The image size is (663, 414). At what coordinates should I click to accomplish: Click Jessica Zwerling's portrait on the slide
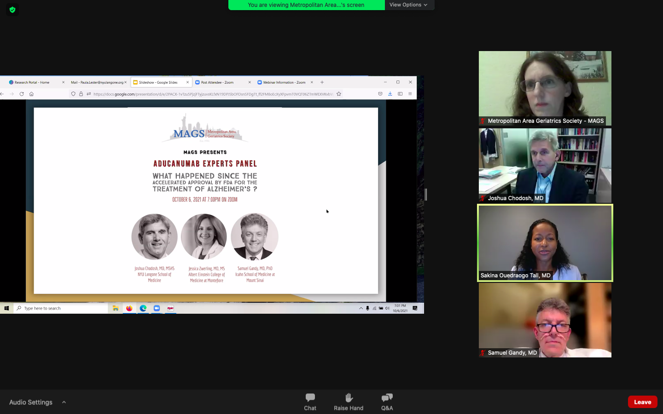click(x=204, y=236)
